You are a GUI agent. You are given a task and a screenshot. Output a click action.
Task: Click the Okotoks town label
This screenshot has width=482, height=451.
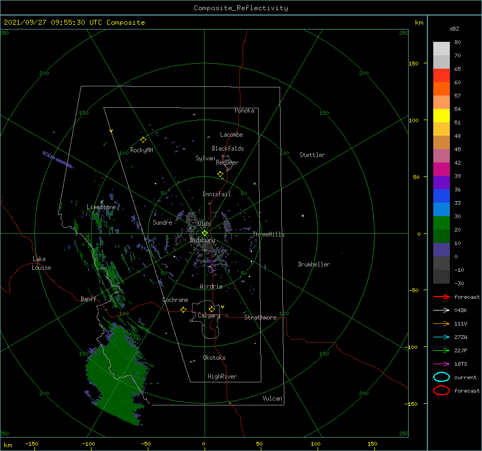coord(214,358)
